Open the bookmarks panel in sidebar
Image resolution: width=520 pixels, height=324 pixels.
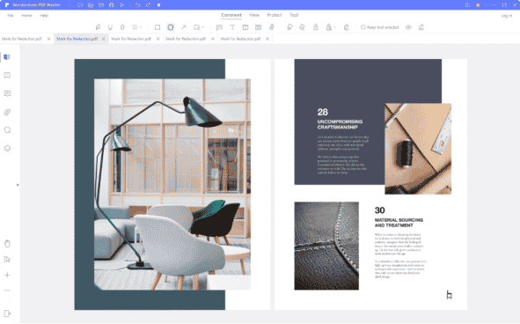[7, 76]
